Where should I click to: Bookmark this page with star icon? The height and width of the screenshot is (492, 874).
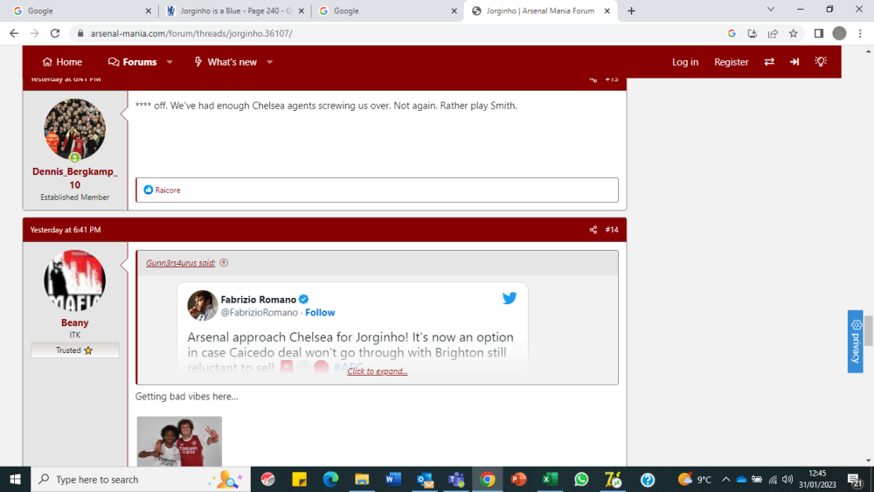coord(794,33)
